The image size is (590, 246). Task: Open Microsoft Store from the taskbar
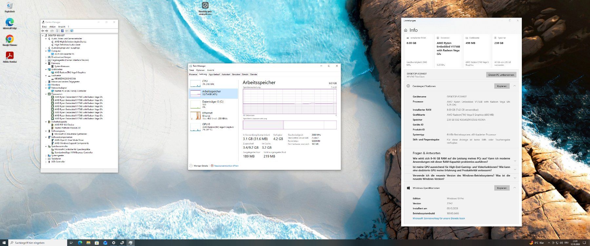pyautogui.click(x=97, y=243)
